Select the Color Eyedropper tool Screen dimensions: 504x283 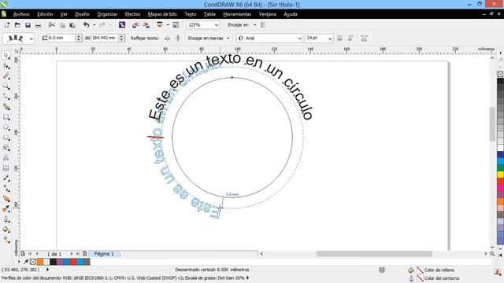click(6, 209)
